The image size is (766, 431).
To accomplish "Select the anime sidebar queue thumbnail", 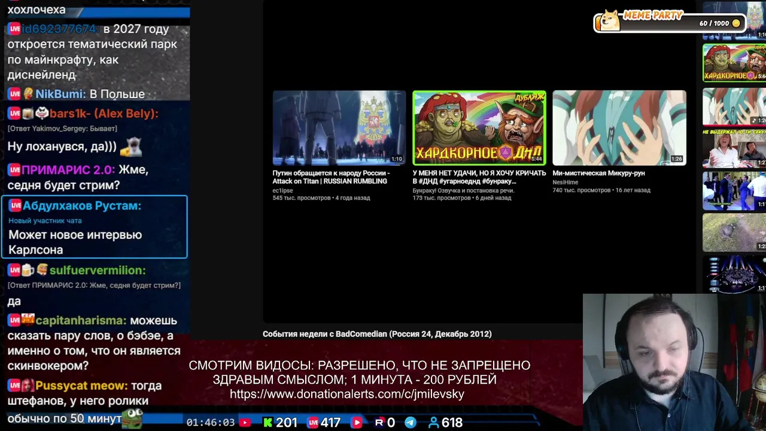I will (x=734, y=106).
